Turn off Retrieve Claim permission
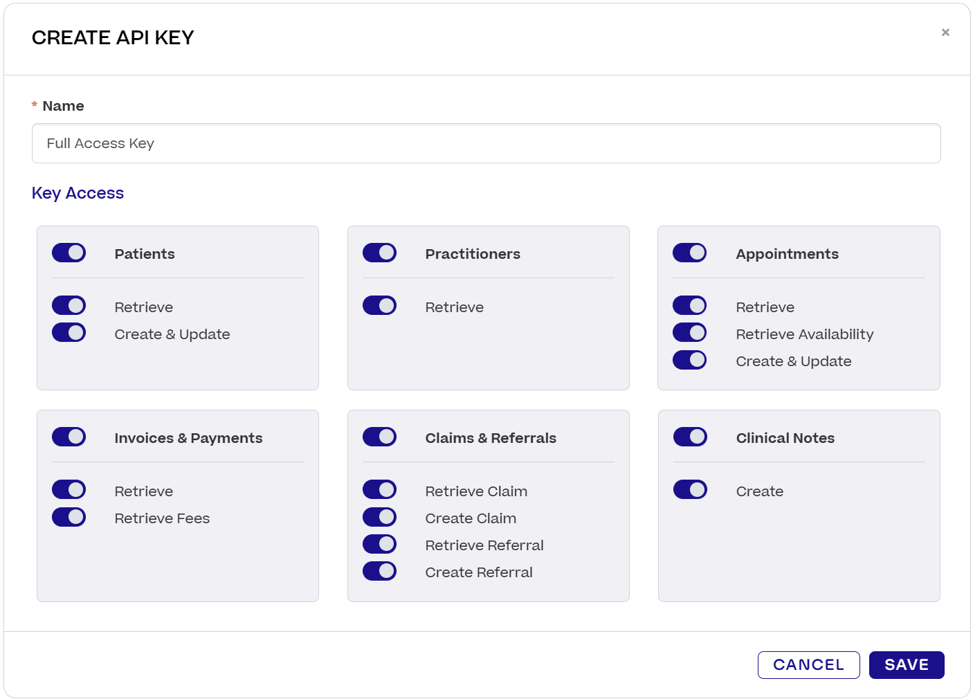This screenshot has width=973, height=699. click(x=379, y=489)
